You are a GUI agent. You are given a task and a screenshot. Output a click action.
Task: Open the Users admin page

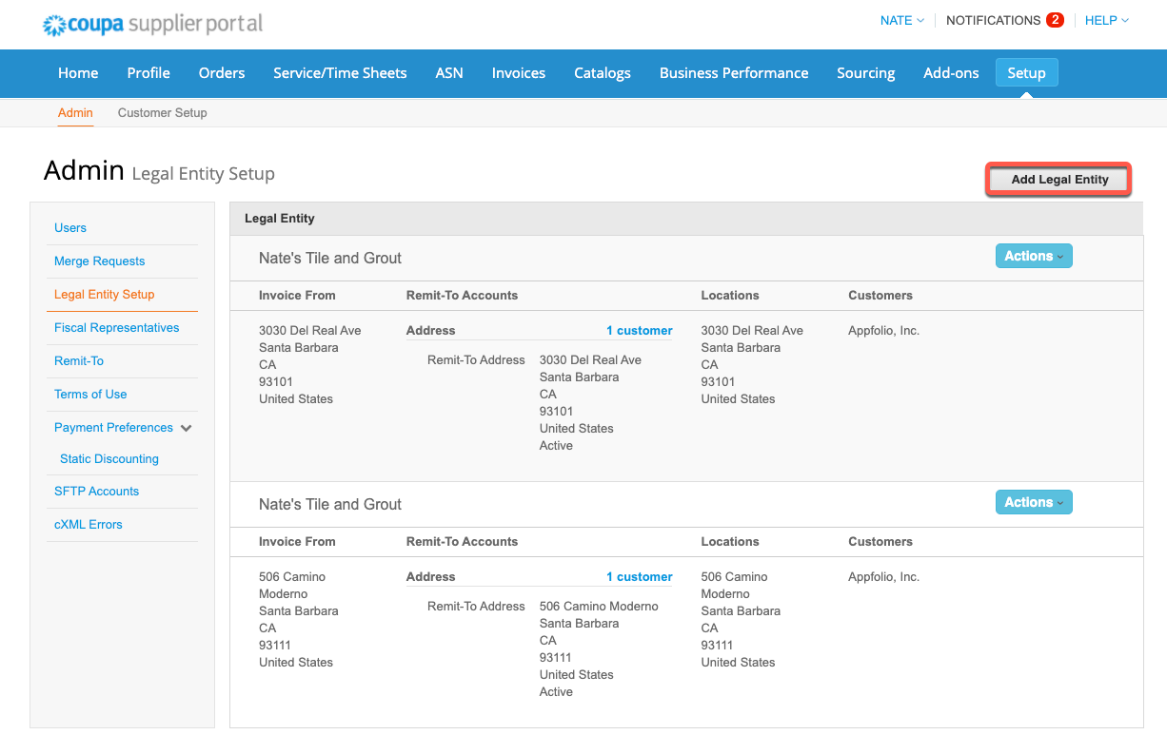point(69,228)
